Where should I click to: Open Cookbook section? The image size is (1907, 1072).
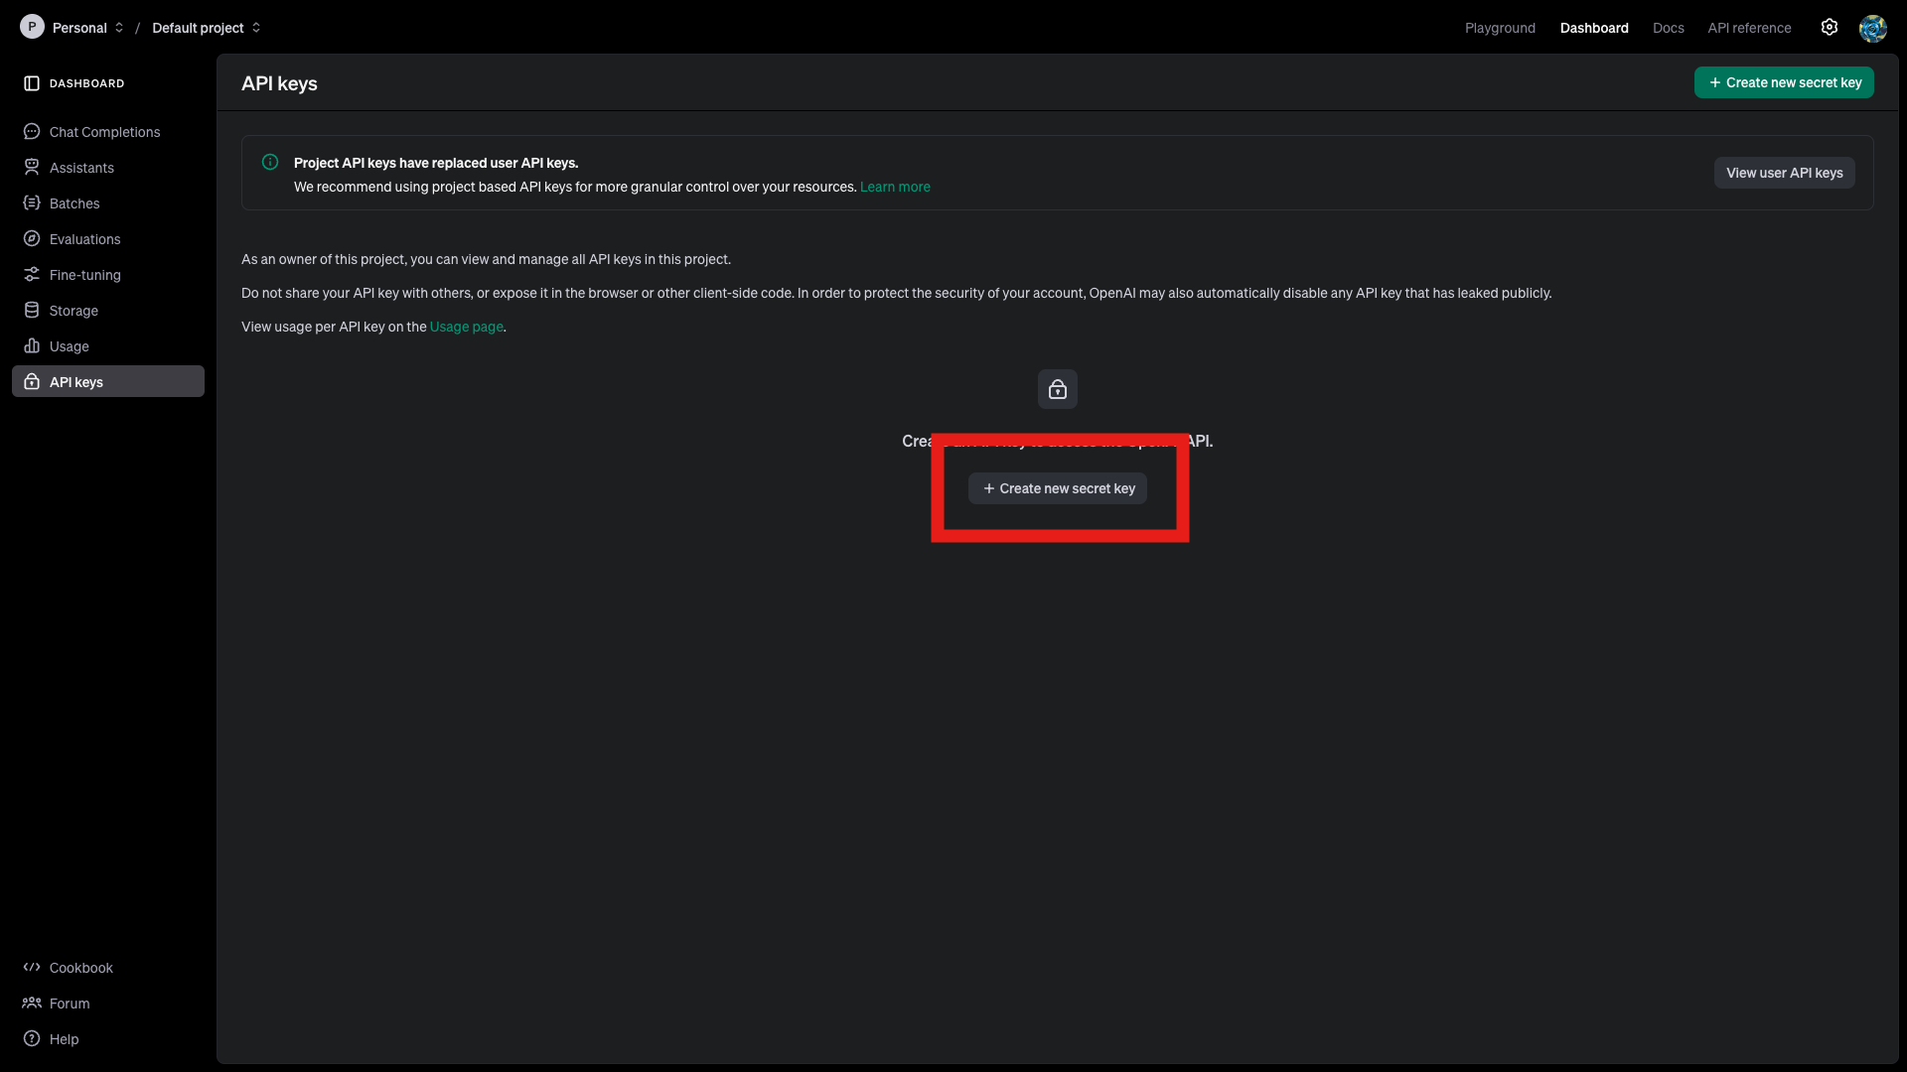tap(81, 968)
